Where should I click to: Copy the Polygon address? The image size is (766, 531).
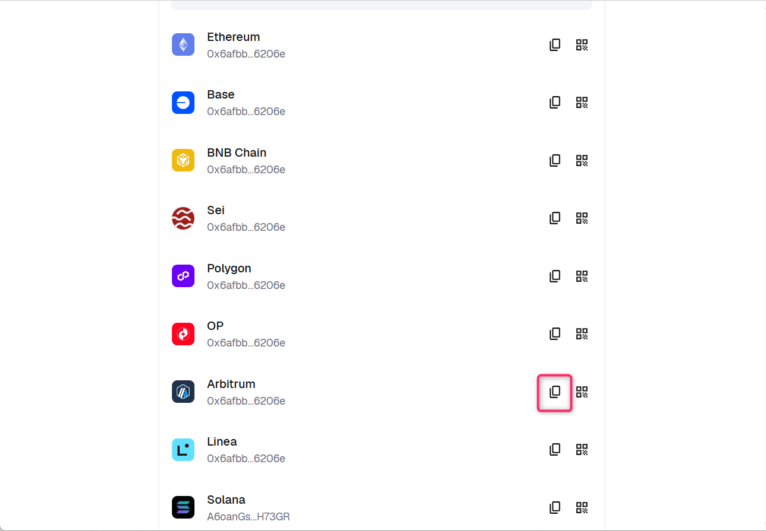[555, 276]
